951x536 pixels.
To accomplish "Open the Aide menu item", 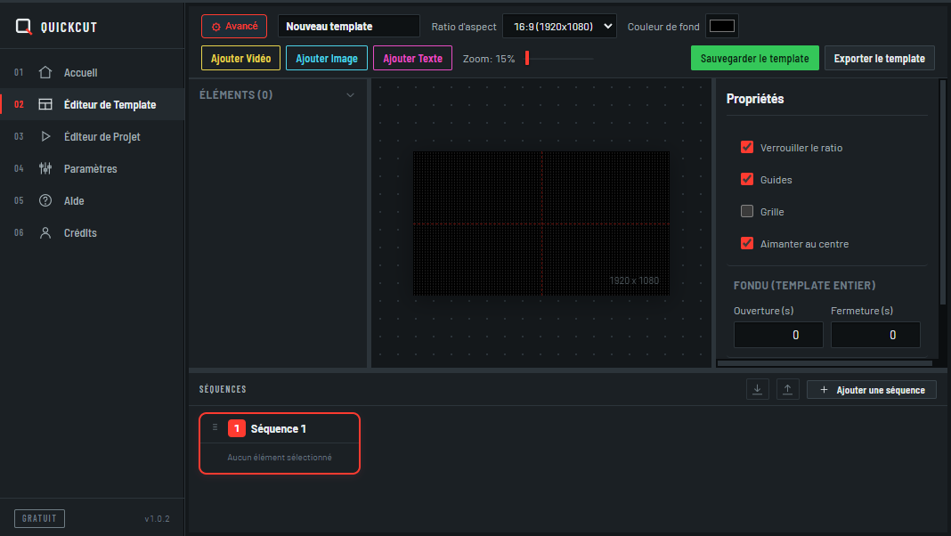I will [93, 200].
